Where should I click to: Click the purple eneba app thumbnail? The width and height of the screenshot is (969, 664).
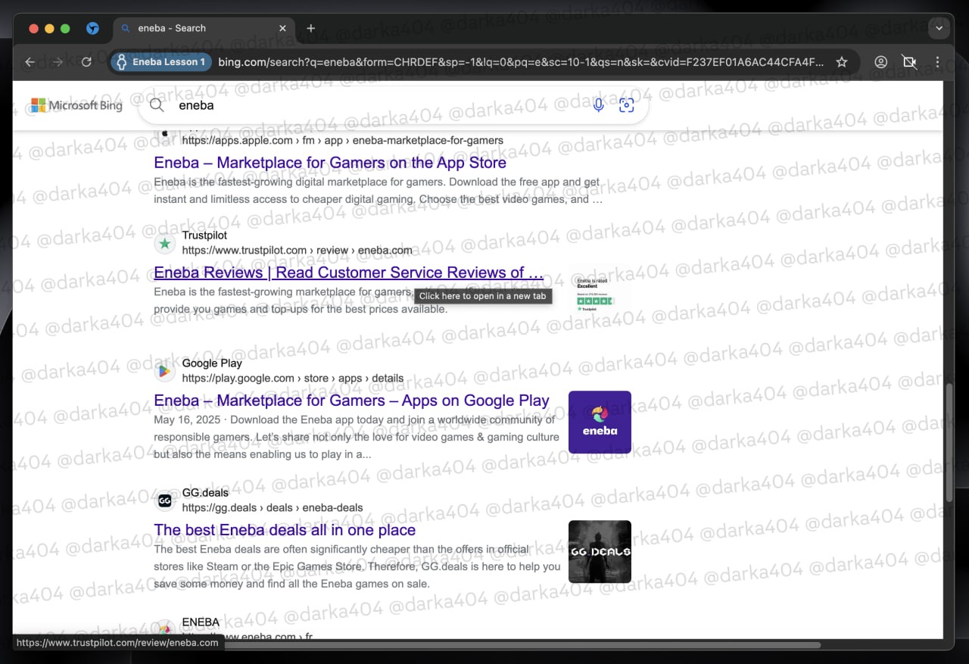[600, 422]
